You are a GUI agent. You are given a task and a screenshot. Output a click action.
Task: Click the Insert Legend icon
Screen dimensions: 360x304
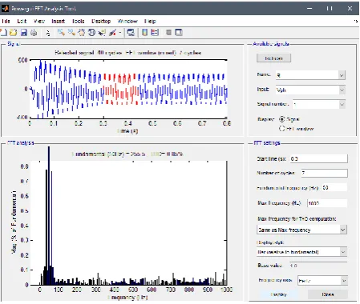(155, 33)
